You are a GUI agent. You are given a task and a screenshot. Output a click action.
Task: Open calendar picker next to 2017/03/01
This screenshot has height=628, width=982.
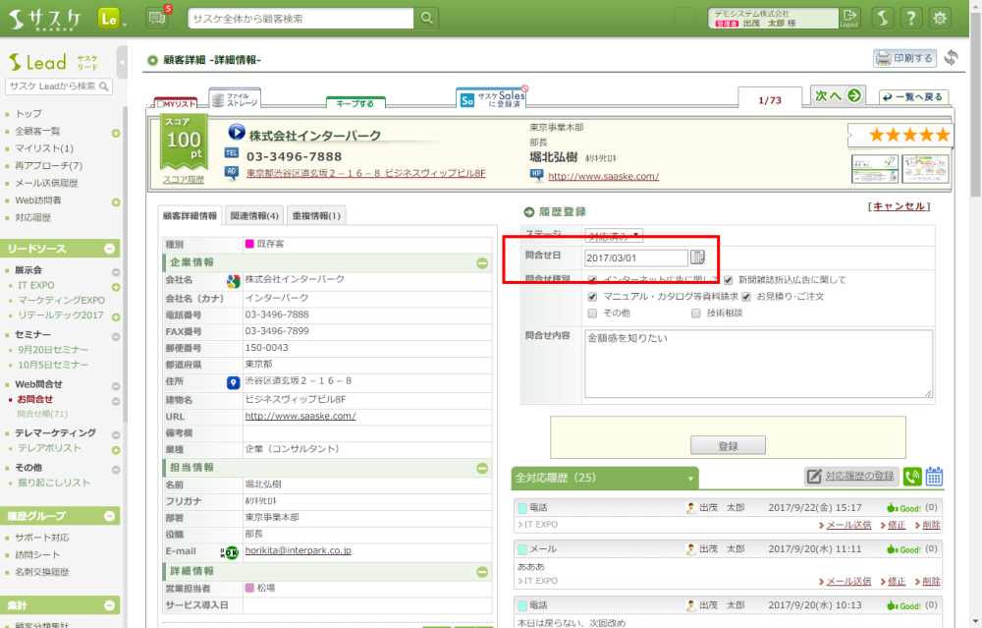[697, 257]
